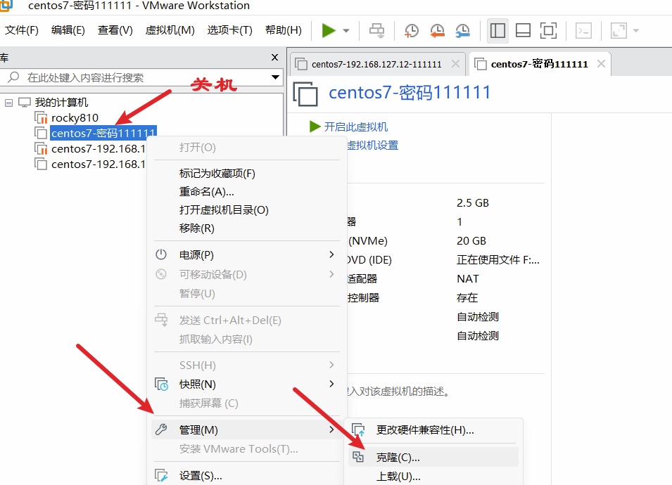
Task: Close the centos7-192.168.127.12-111111 tab
Action: click(455, 64)
